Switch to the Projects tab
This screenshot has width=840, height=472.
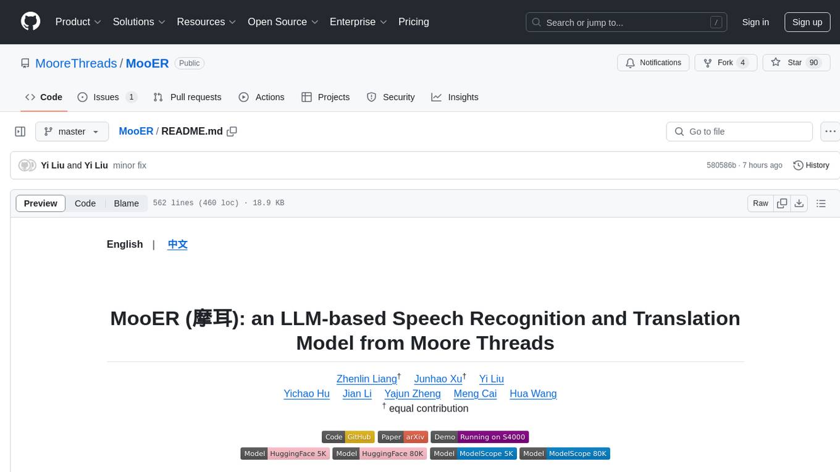325,97
